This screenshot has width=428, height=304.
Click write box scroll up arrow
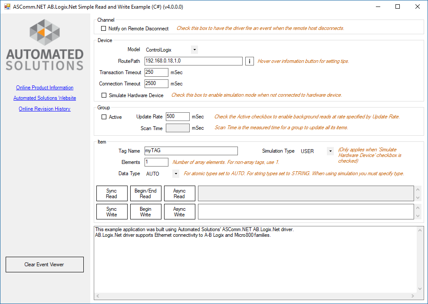pyautogui.click(x=418, y=208)
